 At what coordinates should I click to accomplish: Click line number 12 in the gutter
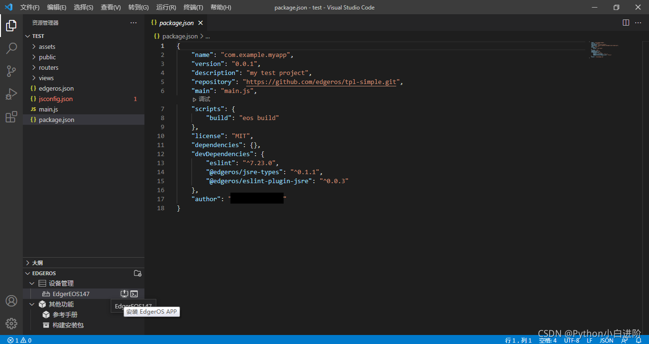coord(160,154)
